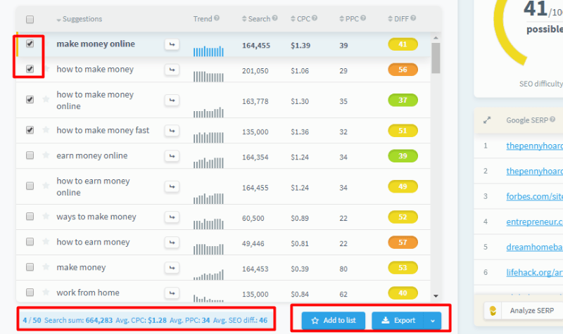Image resolution: width=563 pixels, height=334 pixels.
Task: Star the how to make money fast keyword
Action: pyautogui.click(x=46, y=129)
